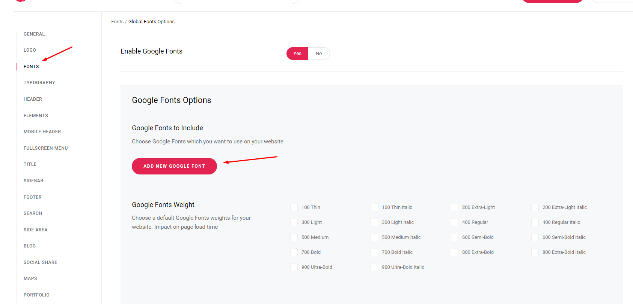Click the Google Fonts Options heading
633x304 pixels.
point(172,100)
